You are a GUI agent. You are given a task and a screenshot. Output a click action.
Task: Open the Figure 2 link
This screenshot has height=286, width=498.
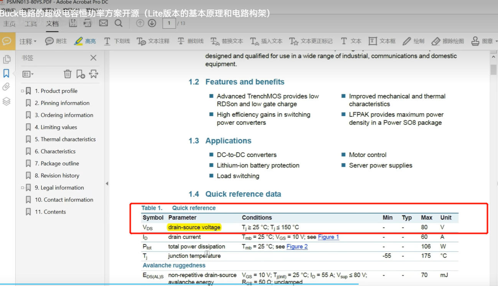click(297, 247)
